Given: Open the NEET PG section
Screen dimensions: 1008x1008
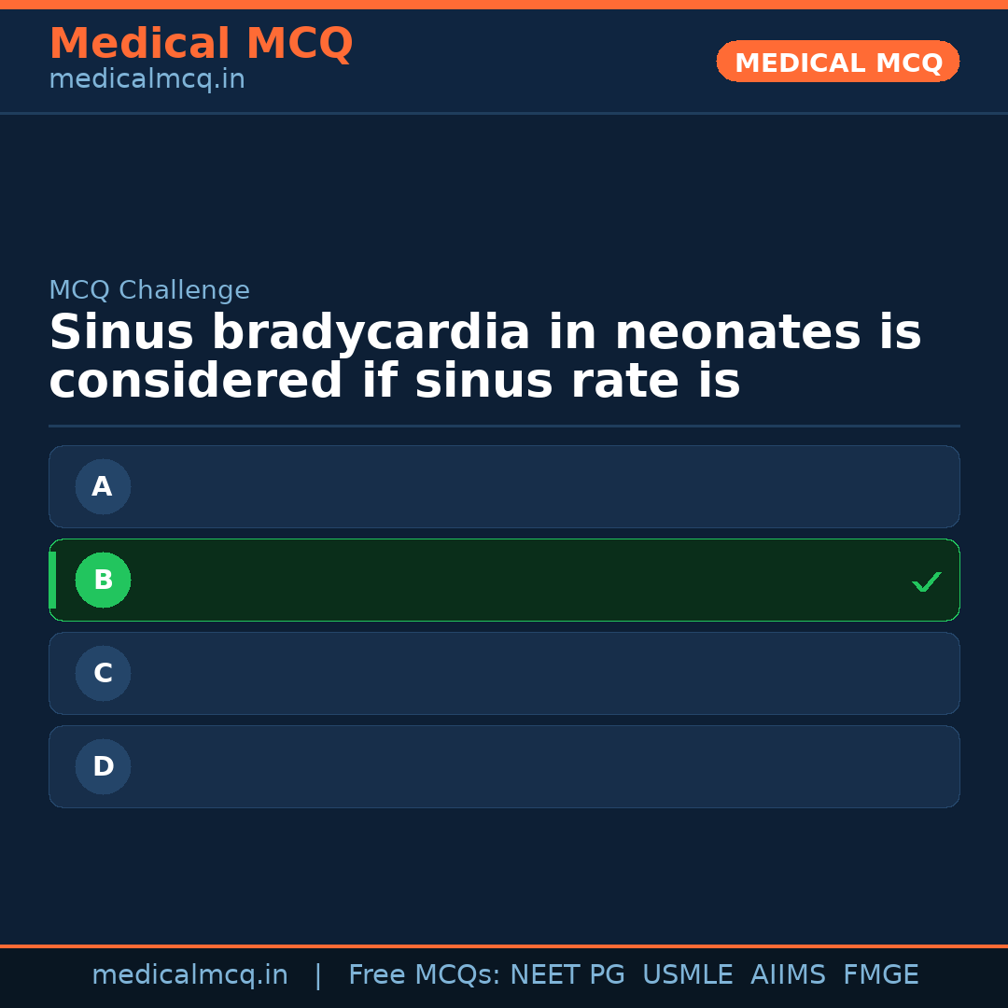Looking at the screenshot, I should [567, 973].
